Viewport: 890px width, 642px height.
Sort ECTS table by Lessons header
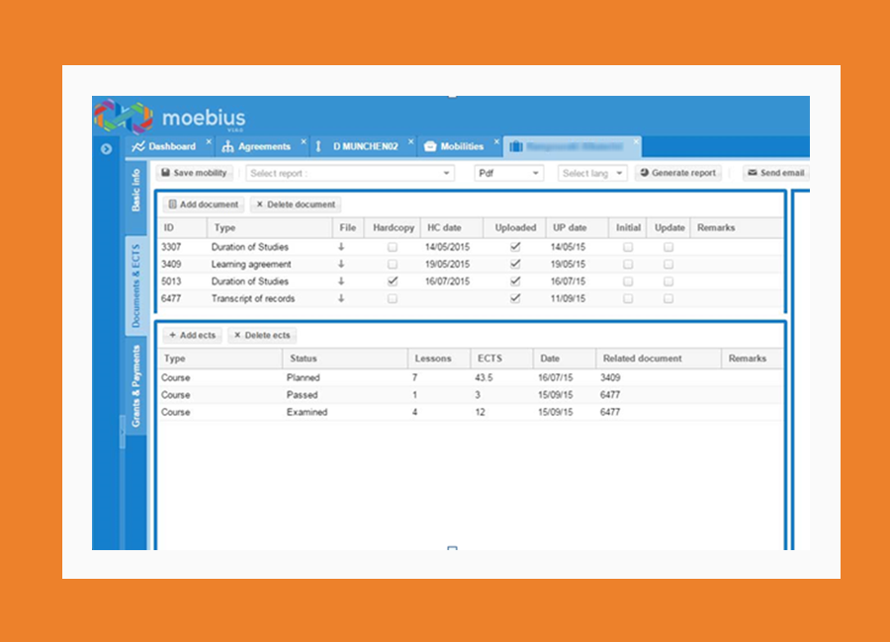pyautogui.click(x=439, y=359)
